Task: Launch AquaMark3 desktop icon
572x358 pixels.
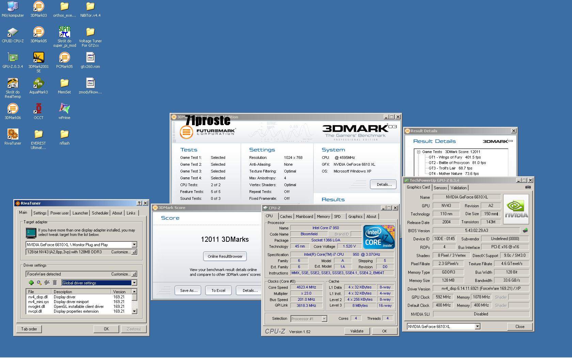Action: (x=38, y=86)
